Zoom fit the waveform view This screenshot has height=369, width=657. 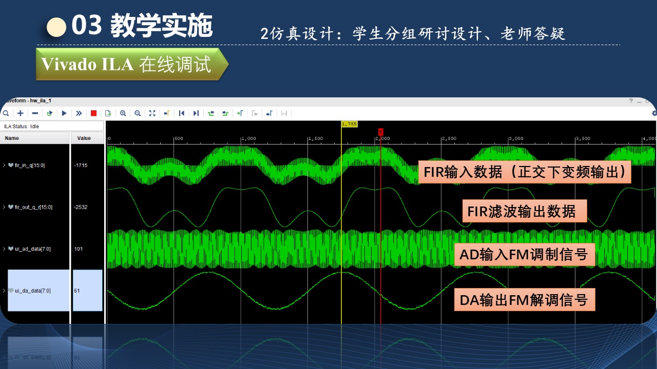[152, 113]
